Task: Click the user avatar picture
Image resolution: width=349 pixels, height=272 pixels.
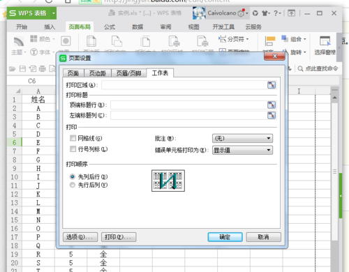Action: [199, 13]
